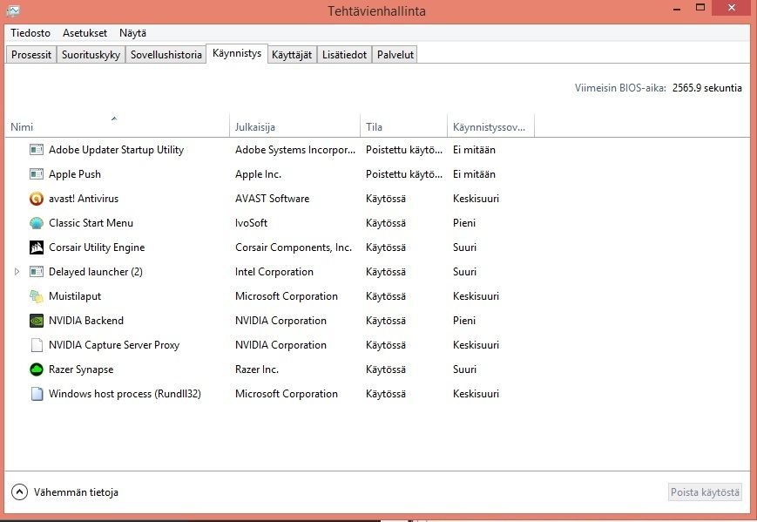Click the NVIDIA Capture Server Proxy file icon
The image size is (757, 522).
click(37, 345)
